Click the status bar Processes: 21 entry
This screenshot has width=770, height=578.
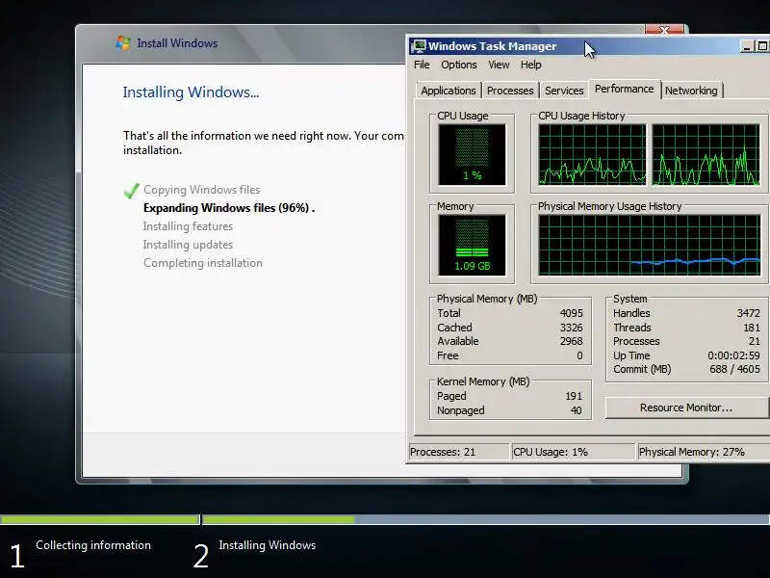(x=458, y=452)
